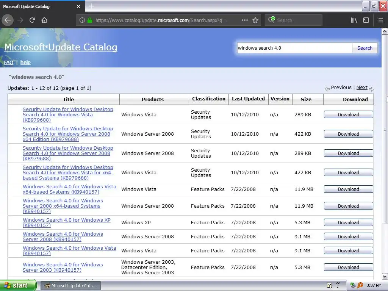
Task: Open a new tab with plus icon
Action: 91,6
